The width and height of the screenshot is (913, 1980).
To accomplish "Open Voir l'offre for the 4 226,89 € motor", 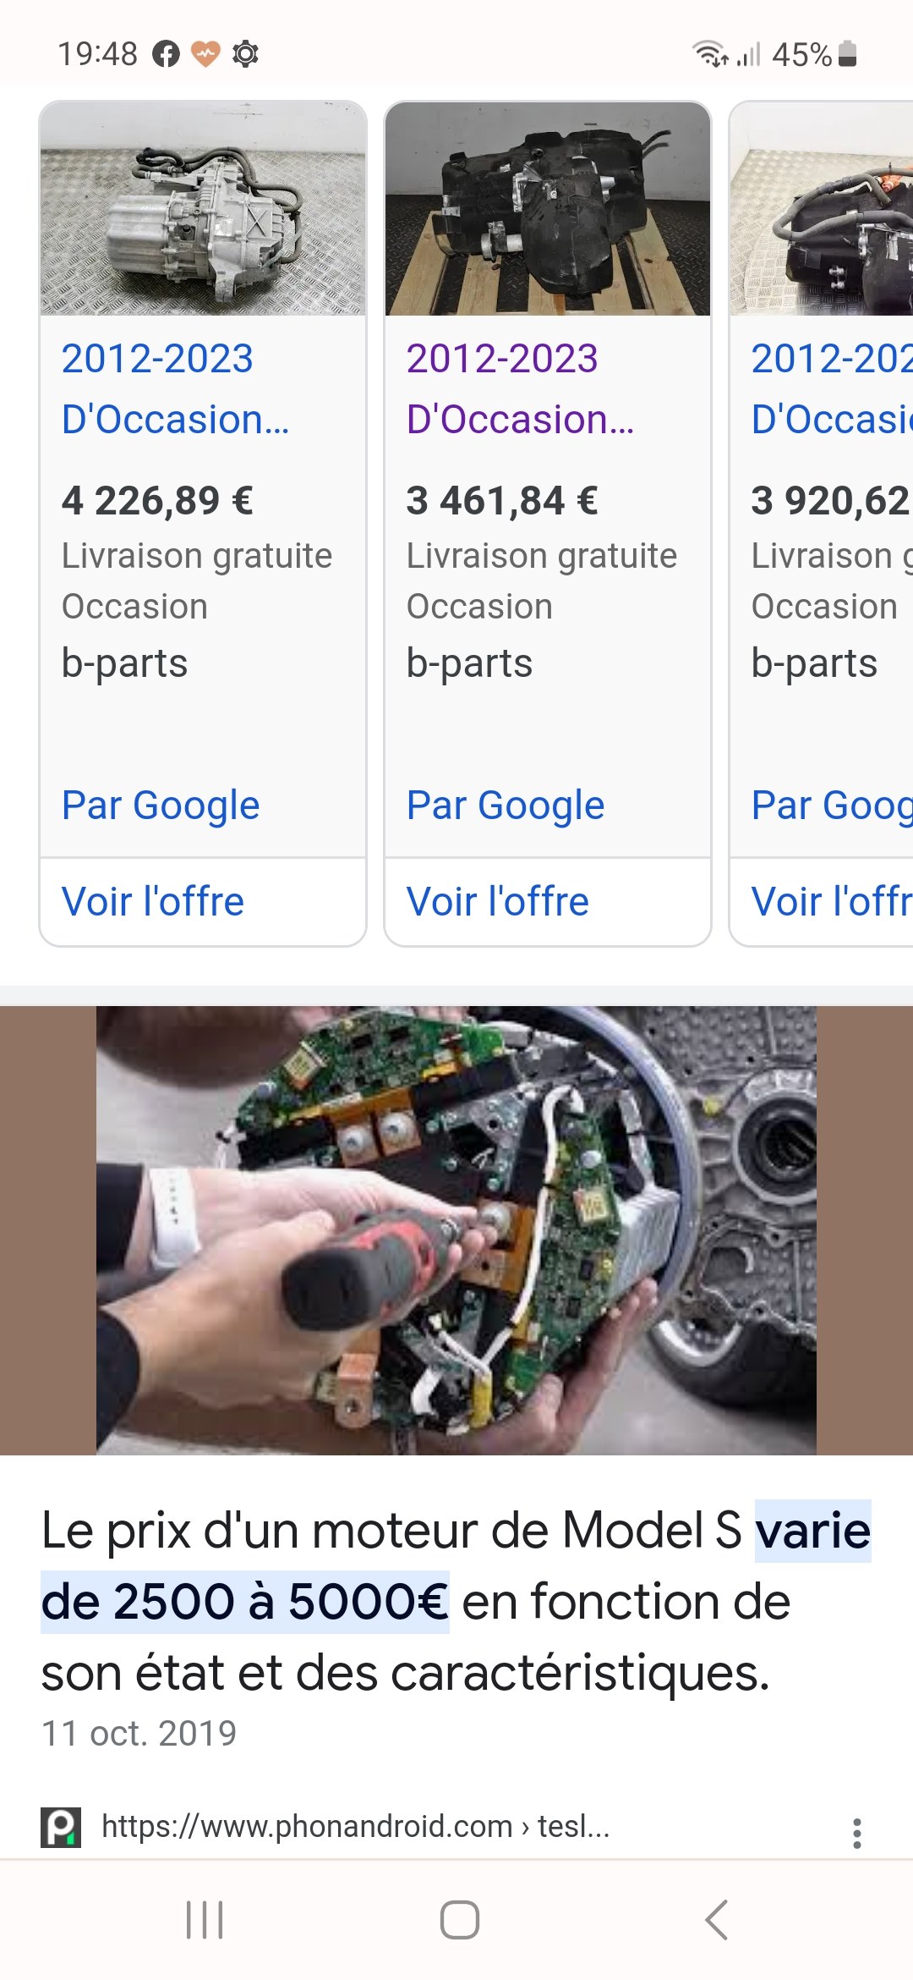I will (x=153, y=902).
